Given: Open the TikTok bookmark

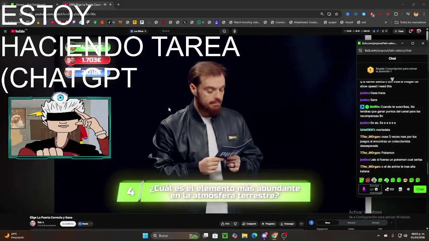Looking at the screenshot, I should pyautogui.click(x=111, y=22).
